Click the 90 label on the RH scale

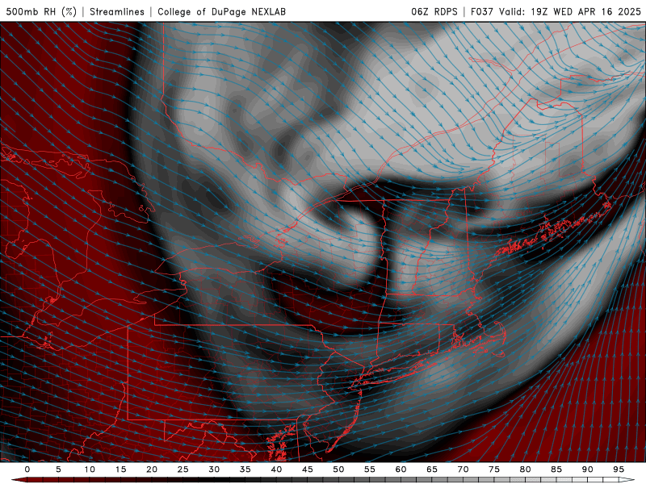[x=588, y=469]
